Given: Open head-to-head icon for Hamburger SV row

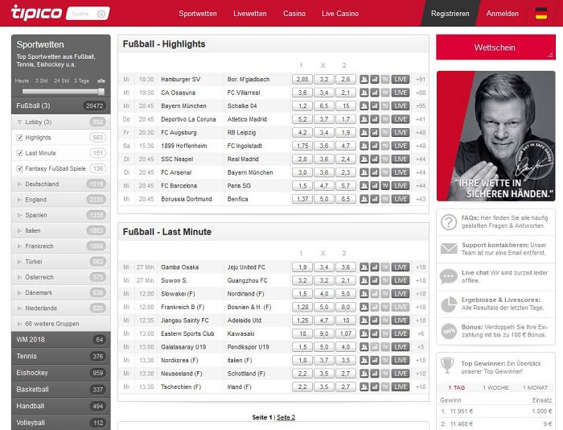Looking at the screenshot, I should coord(364,79).
